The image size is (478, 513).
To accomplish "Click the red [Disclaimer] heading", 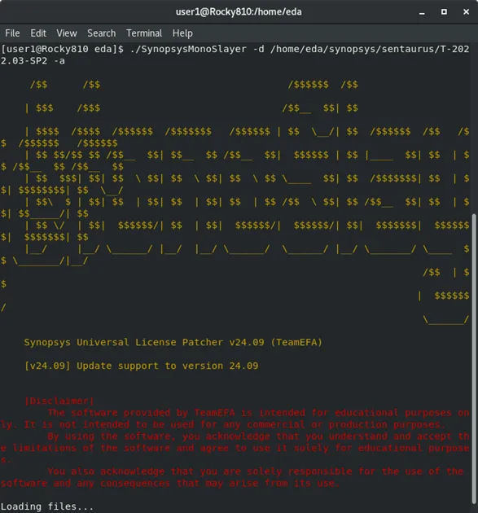I will (59, 401).
